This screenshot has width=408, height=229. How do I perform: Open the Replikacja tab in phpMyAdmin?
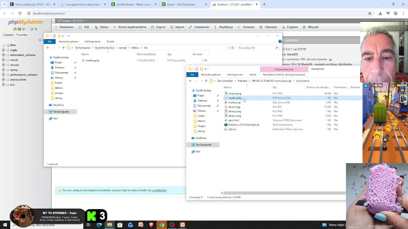pos(223,27)
